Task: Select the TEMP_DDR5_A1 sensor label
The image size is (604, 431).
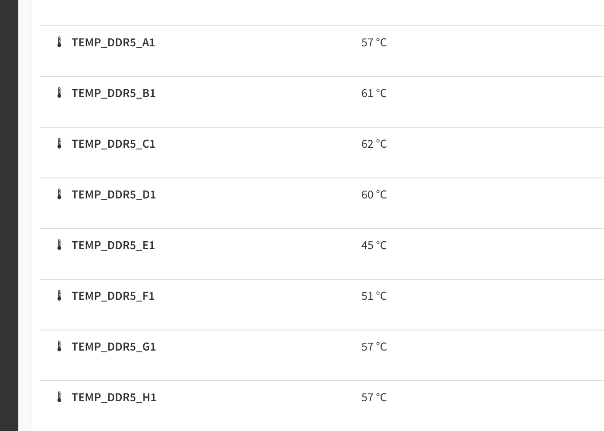Action: point(113,42)
